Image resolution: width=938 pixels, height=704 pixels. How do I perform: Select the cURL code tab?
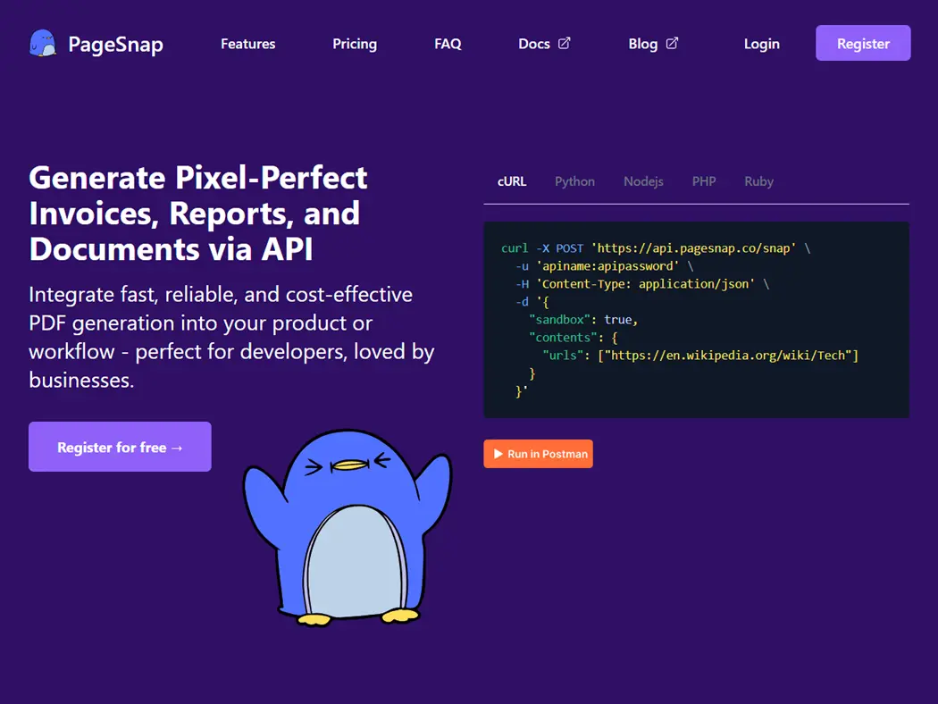tap(512, 181)
